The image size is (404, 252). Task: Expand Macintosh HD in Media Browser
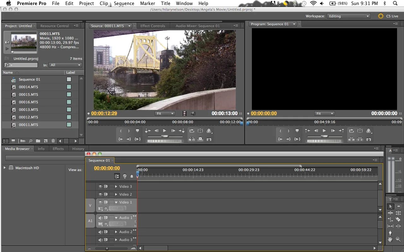coord(4,168)
